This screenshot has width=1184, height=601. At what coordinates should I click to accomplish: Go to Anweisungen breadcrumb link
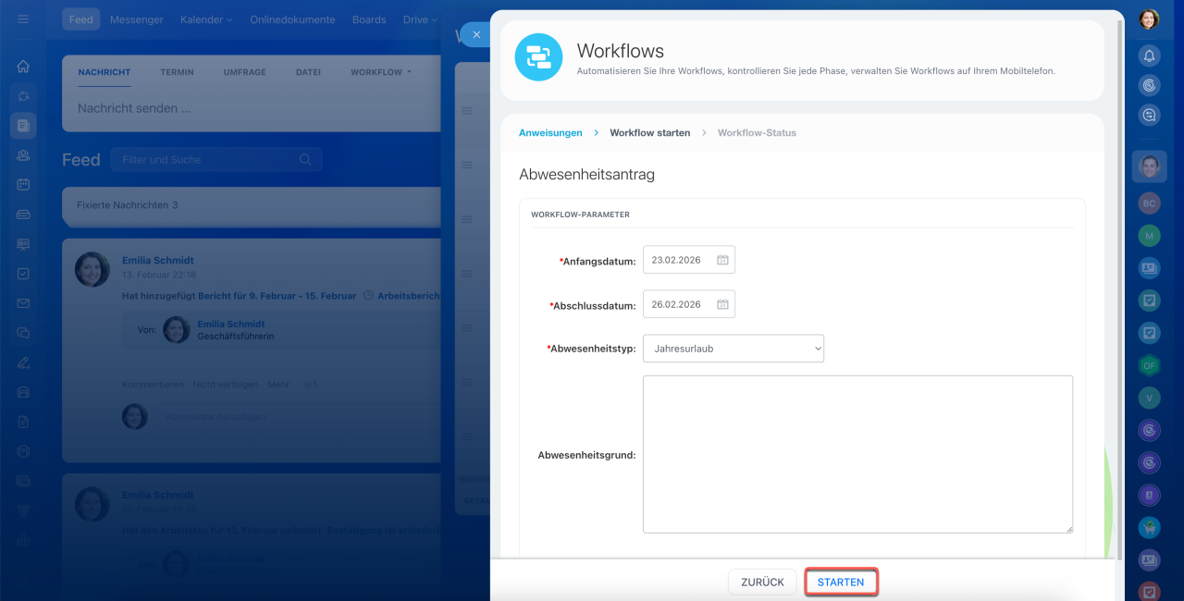(550, 133)
